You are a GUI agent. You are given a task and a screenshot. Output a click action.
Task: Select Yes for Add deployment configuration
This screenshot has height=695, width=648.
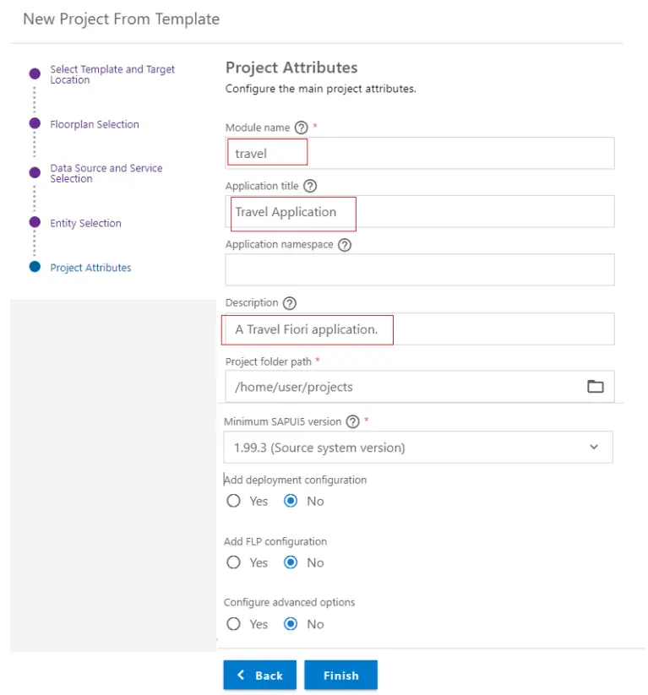(x=233, y=501)
